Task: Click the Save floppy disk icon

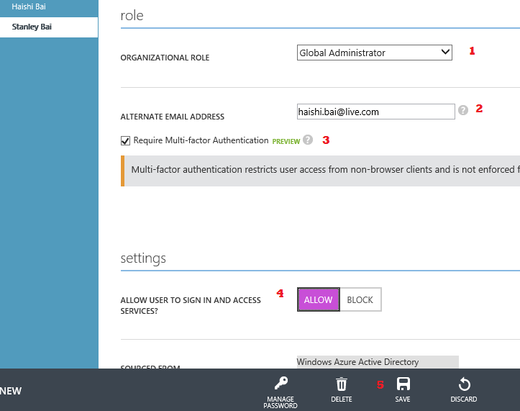Action: (x=403, y=384)
